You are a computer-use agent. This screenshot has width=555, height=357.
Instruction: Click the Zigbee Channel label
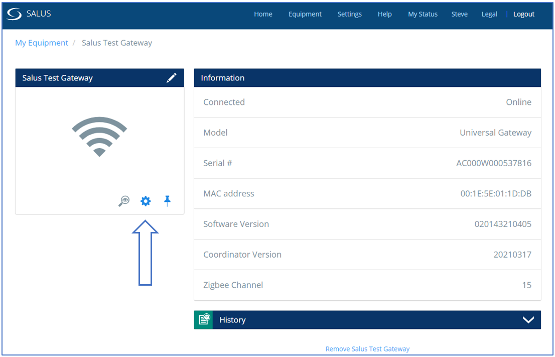coord(233,285)
